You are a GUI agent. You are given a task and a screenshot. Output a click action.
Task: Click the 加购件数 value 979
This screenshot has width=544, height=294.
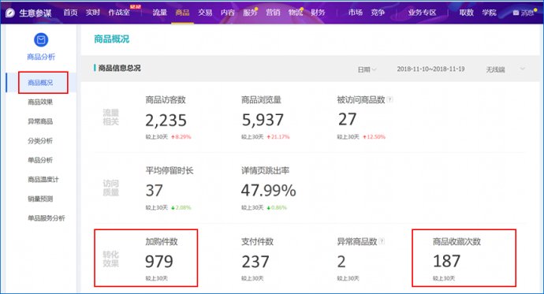[x=159, y=262]
